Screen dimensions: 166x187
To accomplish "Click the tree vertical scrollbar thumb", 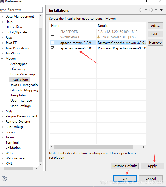I will tap(40, 95).
